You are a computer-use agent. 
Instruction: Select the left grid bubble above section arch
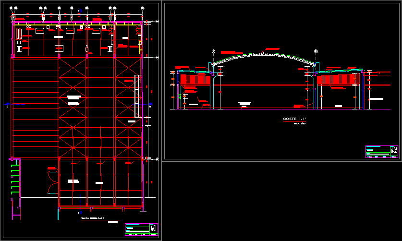pos(213,51)
